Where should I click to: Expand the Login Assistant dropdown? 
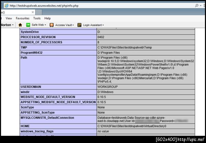pos(103,25)
